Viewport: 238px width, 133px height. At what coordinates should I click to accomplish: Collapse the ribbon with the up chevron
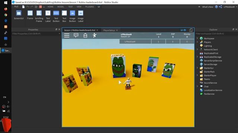point(199,7)
